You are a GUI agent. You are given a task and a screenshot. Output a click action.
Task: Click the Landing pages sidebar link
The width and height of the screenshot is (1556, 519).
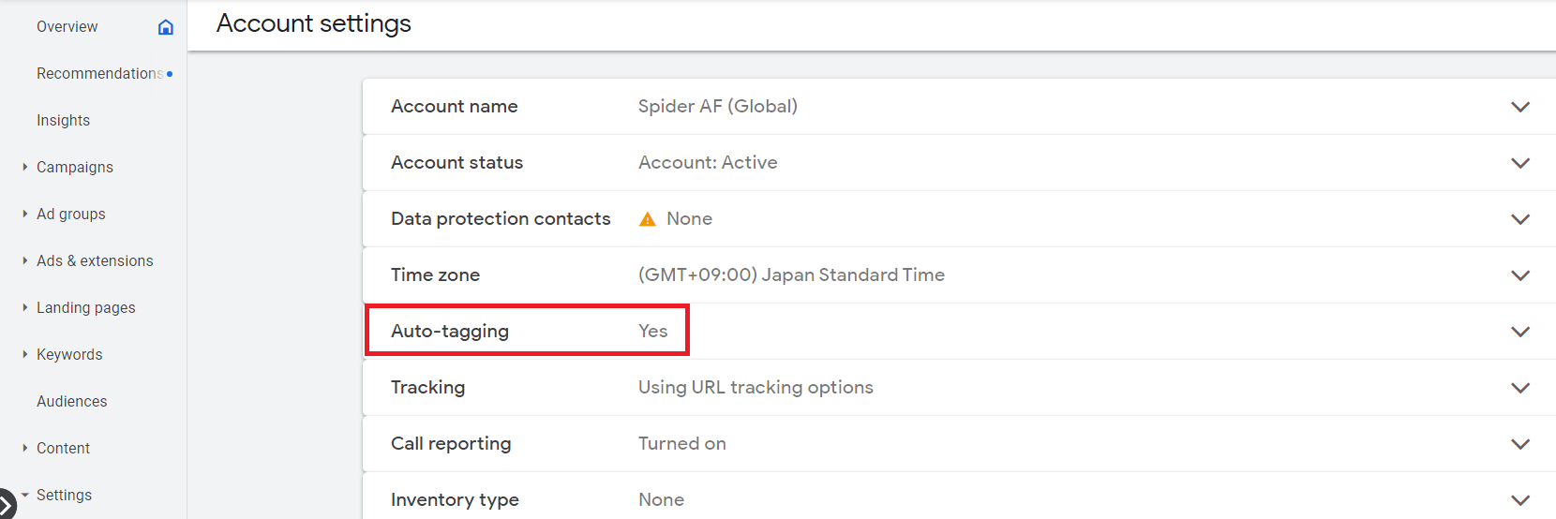[x=85, y=308]
